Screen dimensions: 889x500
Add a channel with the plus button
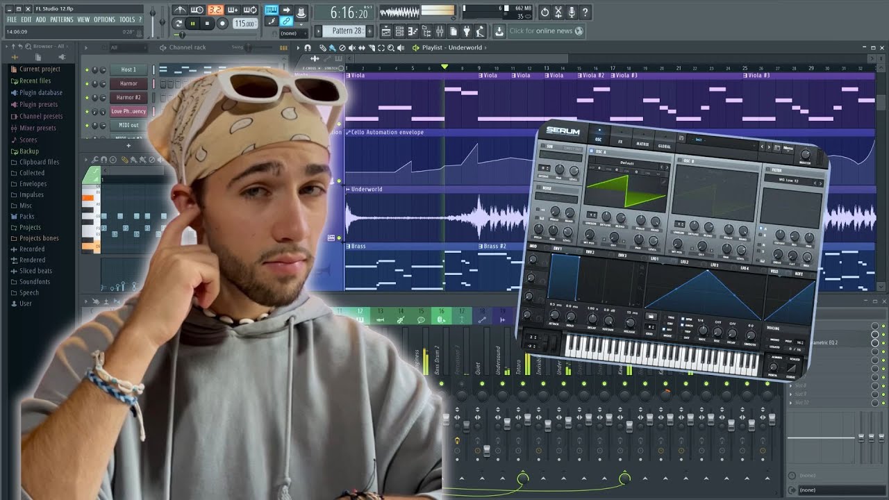[128, 146]
